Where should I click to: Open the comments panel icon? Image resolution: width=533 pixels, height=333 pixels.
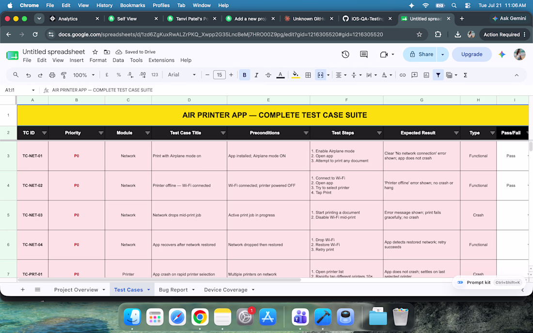tap(364, 54)
